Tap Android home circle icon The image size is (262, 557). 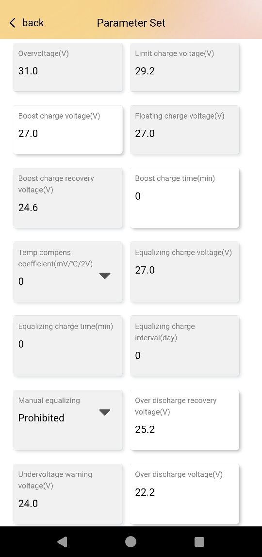[131, 542]
